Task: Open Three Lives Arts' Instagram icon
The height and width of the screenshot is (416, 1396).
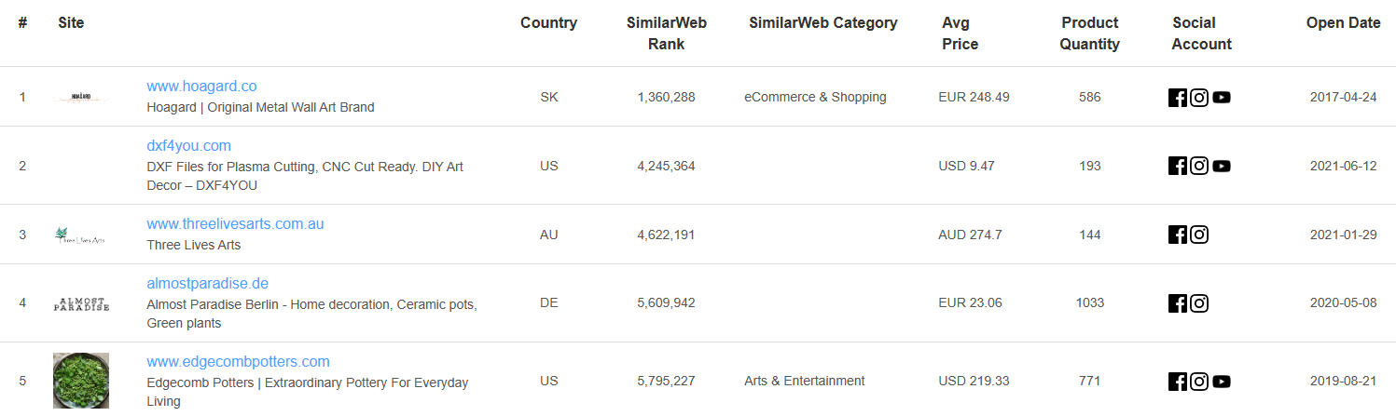Action: click(x=1199, y=235)
